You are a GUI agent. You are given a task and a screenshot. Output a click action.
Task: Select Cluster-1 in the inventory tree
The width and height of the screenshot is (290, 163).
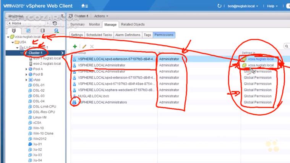click(x=35, y=53)
